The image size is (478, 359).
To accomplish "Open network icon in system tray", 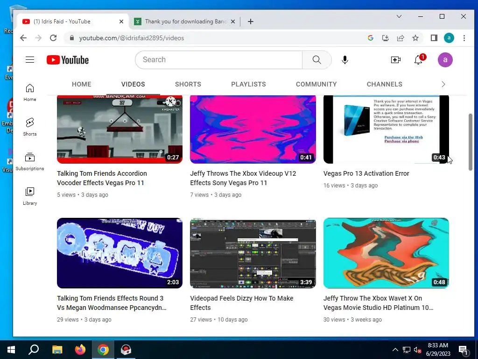I will pos(407,350).
